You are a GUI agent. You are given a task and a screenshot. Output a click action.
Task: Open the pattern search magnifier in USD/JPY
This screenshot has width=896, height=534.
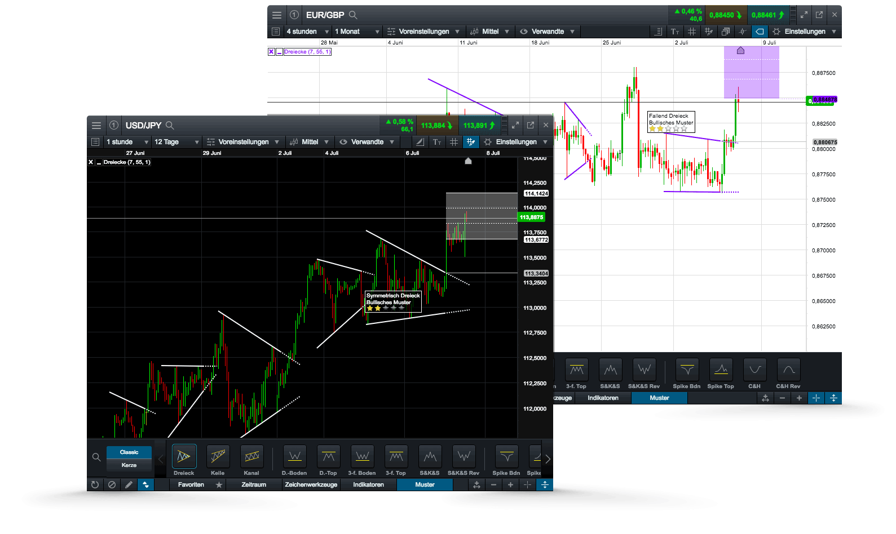tap(96, 457)
